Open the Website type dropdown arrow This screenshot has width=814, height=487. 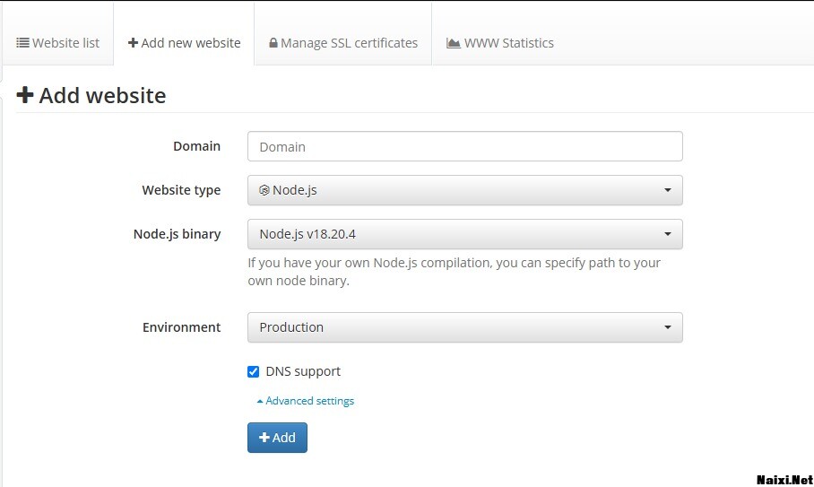pos(668,190)
